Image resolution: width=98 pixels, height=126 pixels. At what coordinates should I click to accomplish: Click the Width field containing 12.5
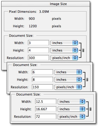tap(46, 101)
